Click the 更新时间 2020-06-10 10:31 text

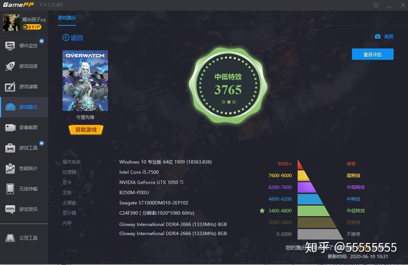(358, 256)
